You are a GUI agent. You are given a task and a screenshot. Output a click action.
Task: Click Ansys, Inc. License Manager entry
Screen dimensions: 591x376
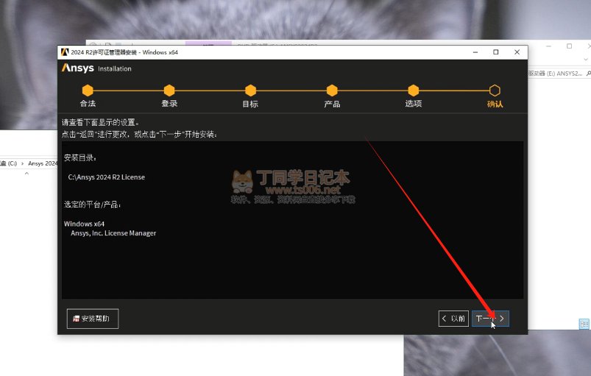coord(113,233)
